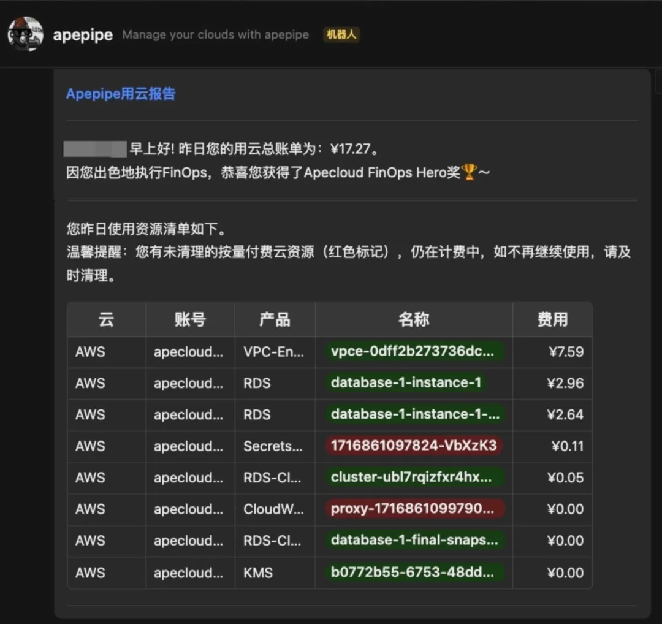Click the VPC-En... product cell
The height and width of the screenshot is (624, 662).
(273, 352)
